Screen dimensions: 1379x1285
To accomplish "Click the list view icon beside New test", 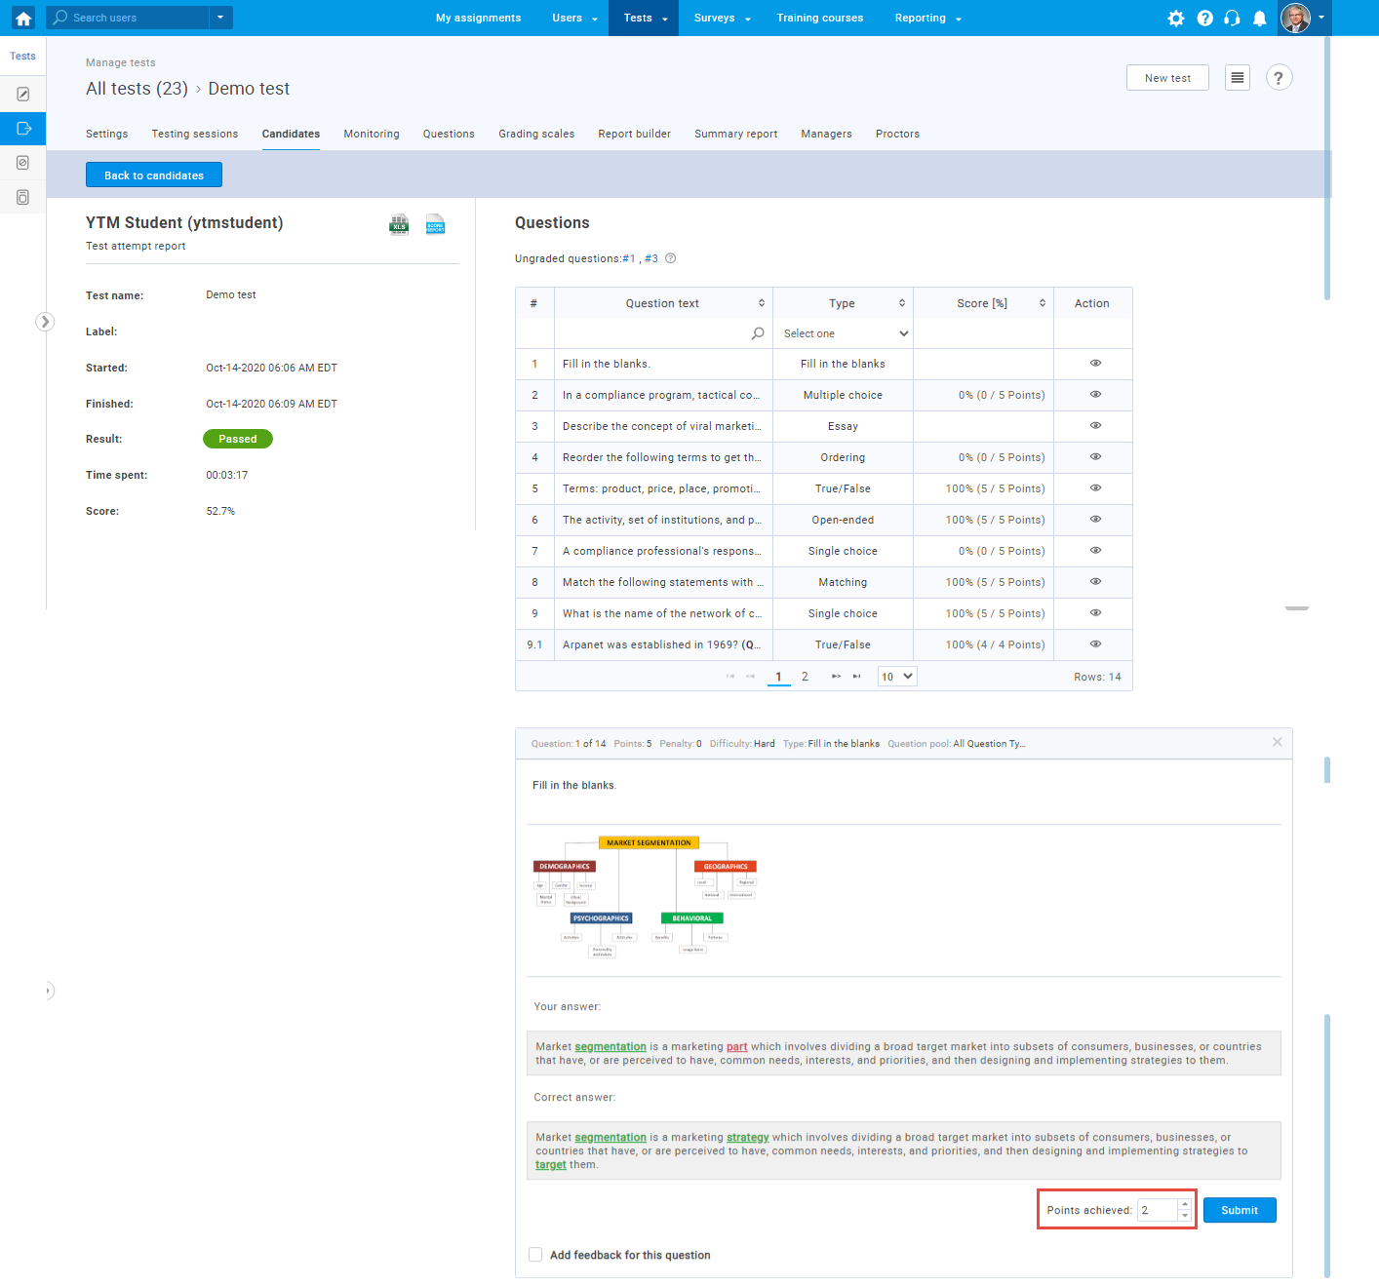I will [1238, 78].
